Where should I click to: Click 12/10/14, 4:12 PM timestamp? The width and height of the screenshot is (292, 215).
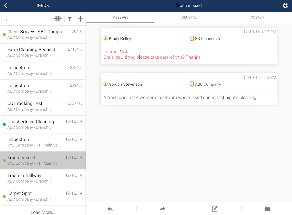tap(259, 77)
